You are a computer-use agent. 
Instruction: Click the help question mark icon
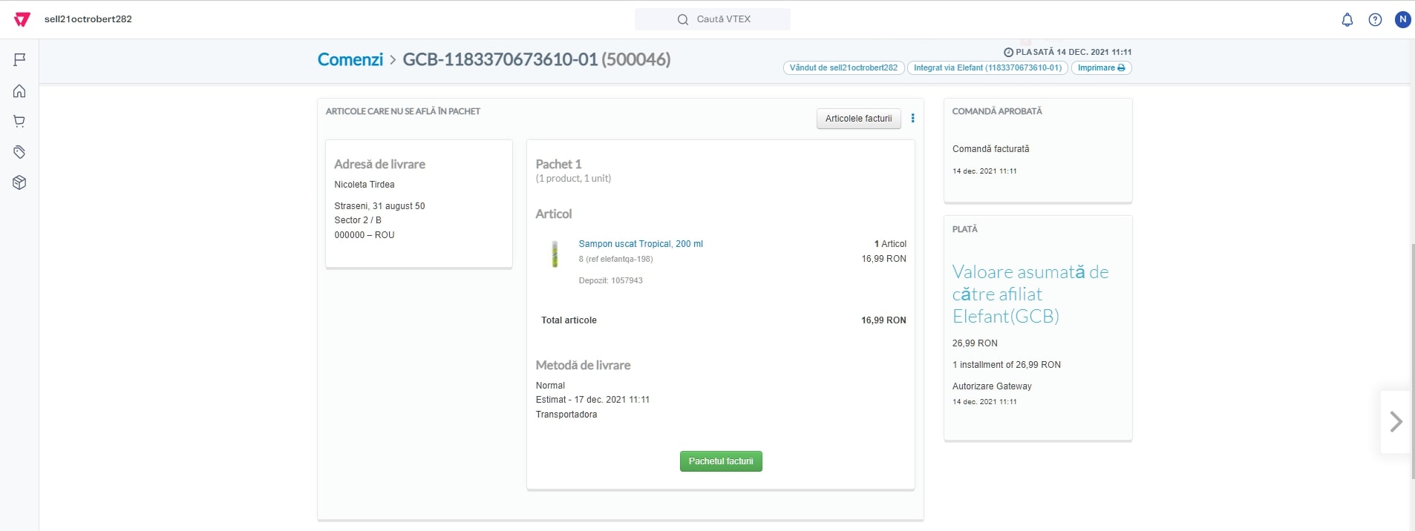point(1375,20)
